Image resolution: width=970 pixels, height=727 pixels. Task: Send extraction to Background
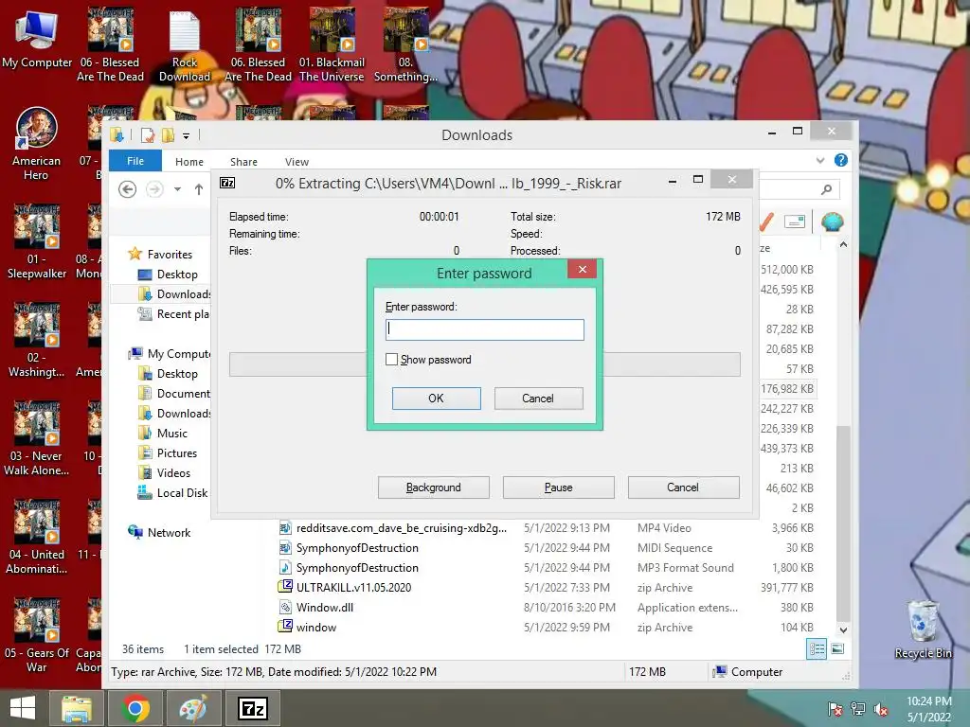click(433, 488)
